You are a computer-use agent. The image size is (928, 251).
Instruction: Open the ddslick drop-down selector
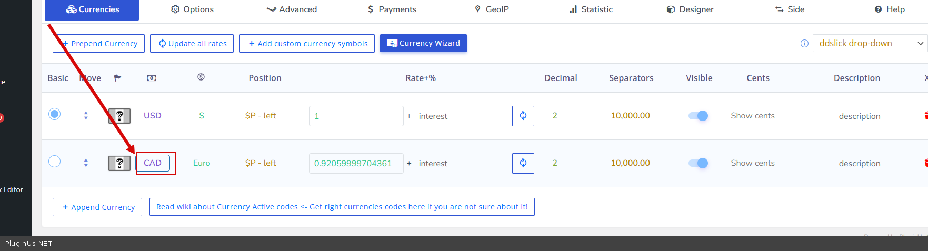click(871, 43)
